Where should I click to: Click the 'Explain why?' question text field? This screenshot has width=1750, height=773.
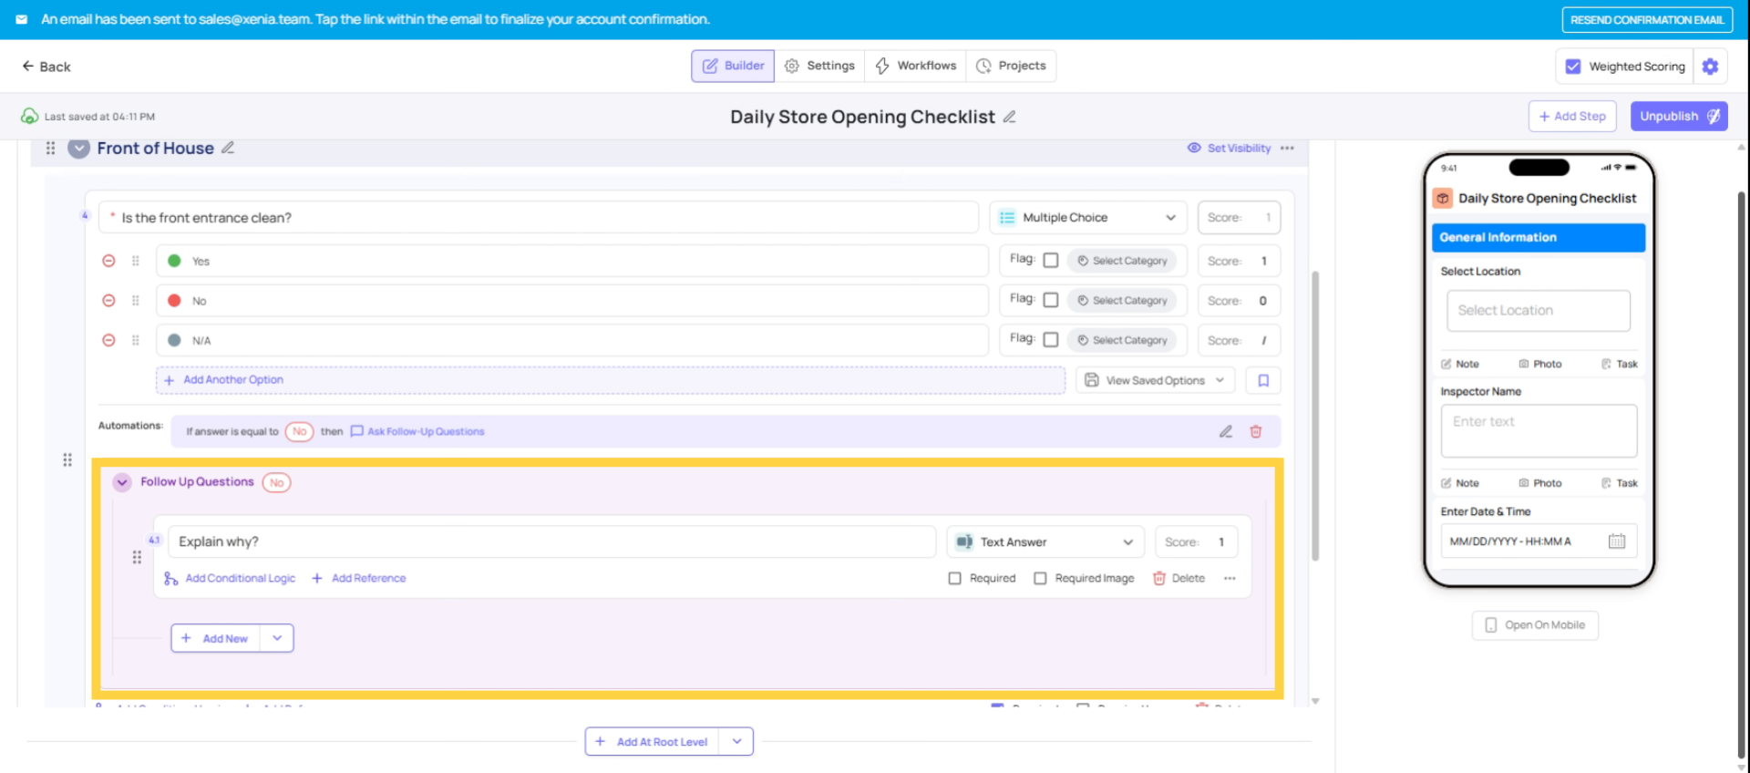[x=551, y=541]
